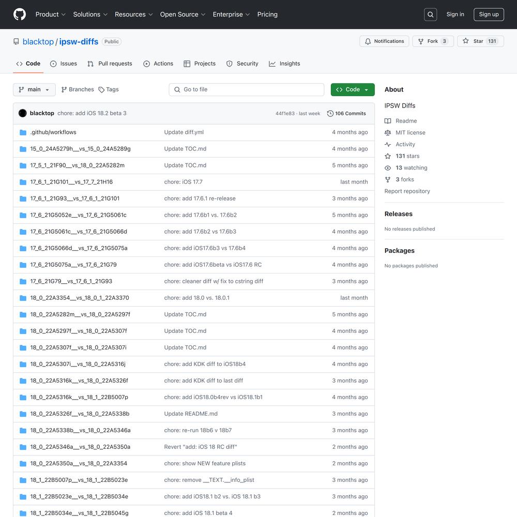Open the GitHub homepage logo
This screenshot has height=517, width=517.
20,14
